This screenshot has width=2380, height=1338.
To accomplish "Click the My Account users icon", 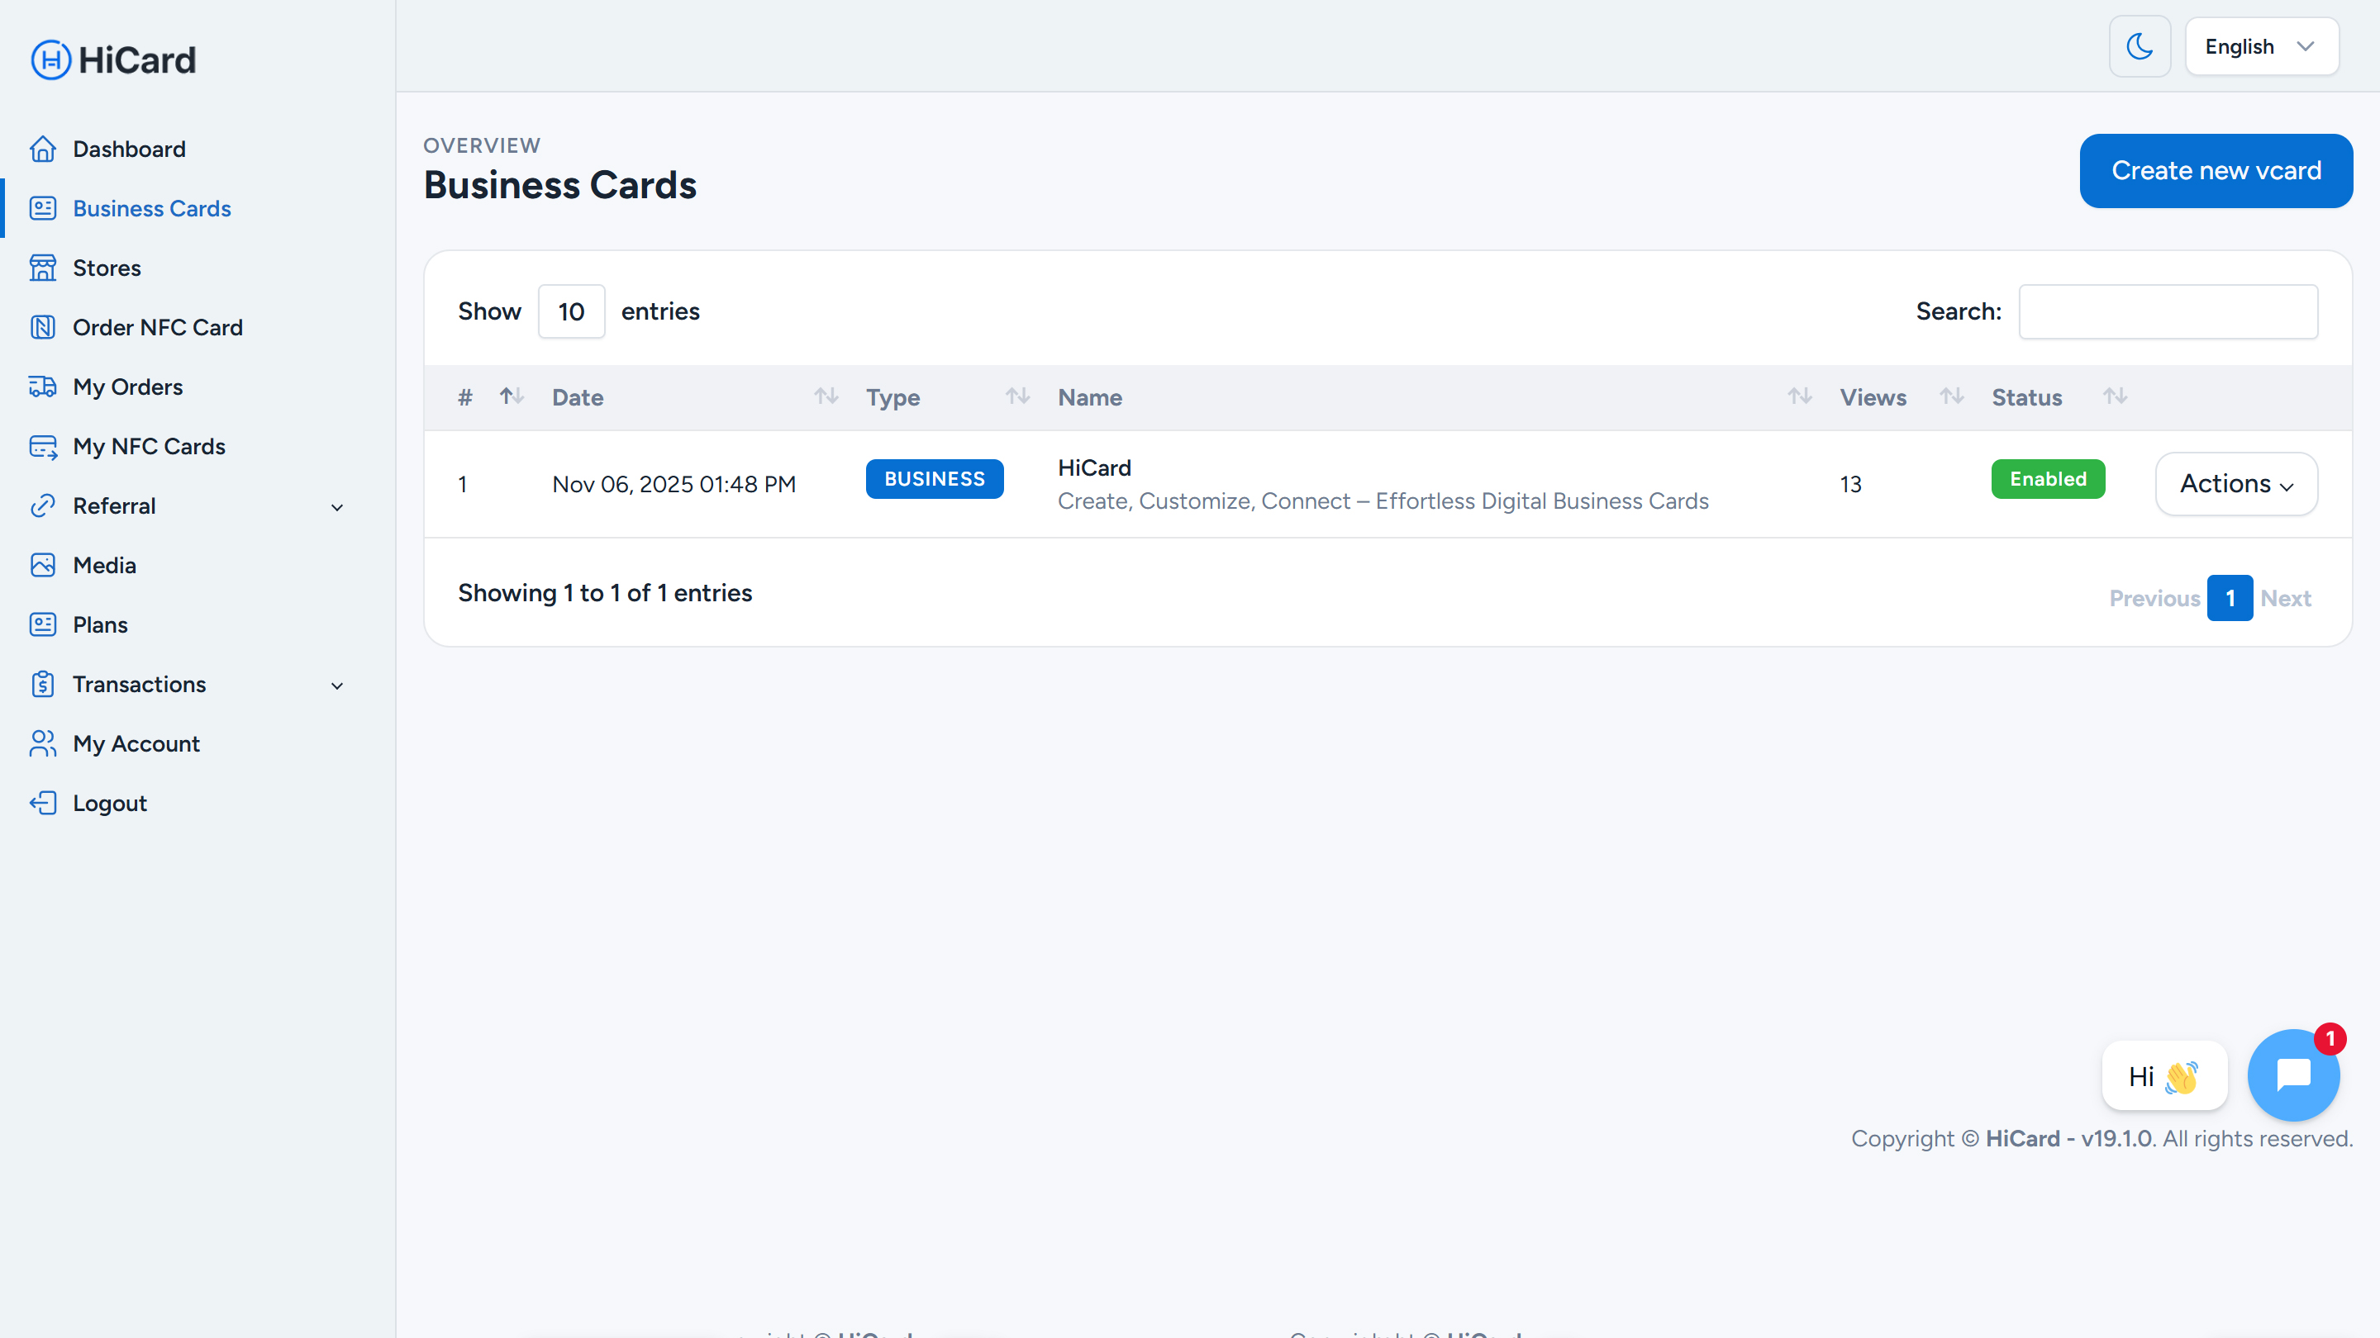I will point(42,743).
